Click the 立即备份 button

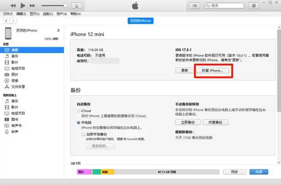[188, 122]
